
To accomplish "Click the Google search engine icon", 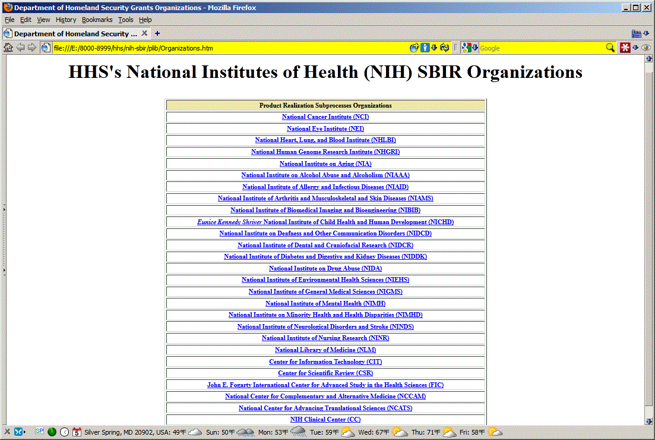I will [x=467, y=48].
